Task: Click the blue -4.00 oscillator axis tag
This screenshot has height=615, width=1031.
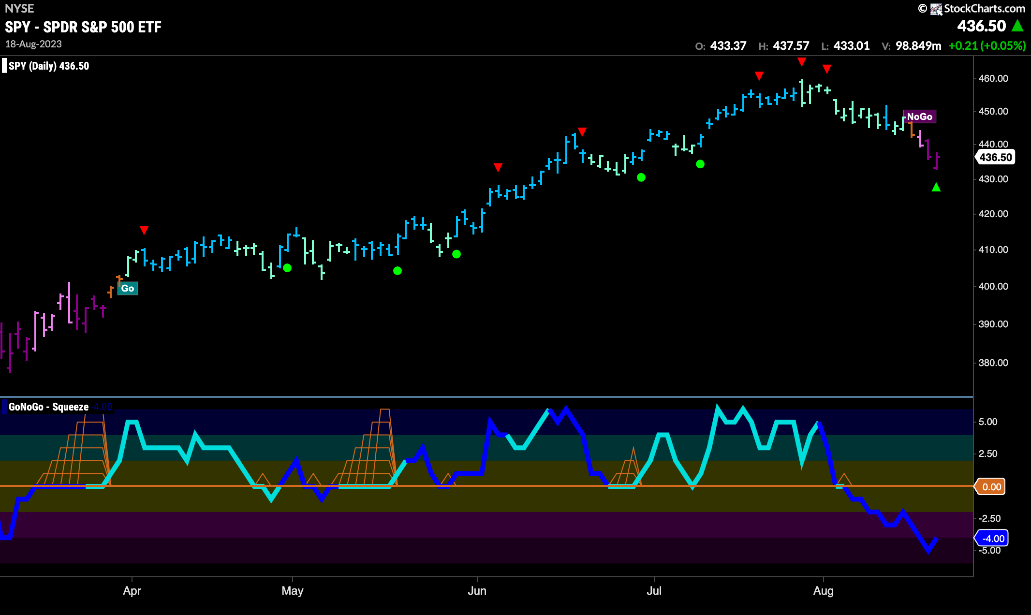Action: click(992, 538)
